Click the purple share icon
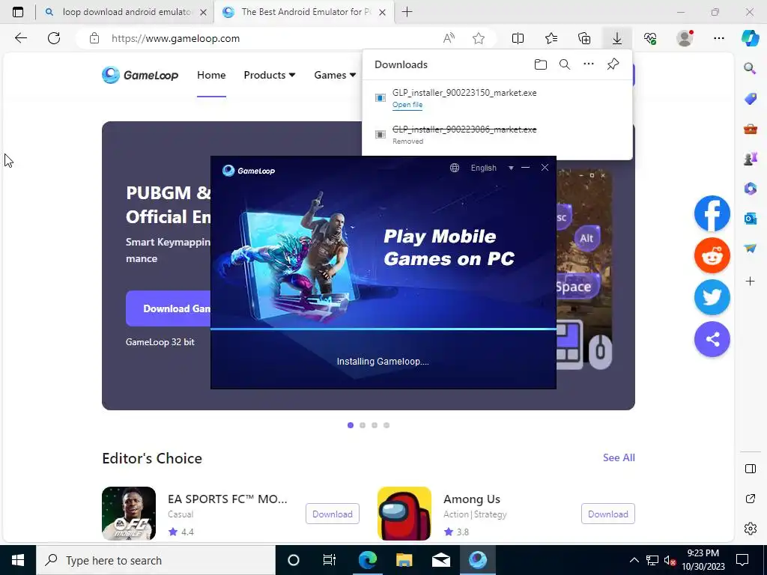The height and width of the screenshot is (575, 767). click(712, 339)
